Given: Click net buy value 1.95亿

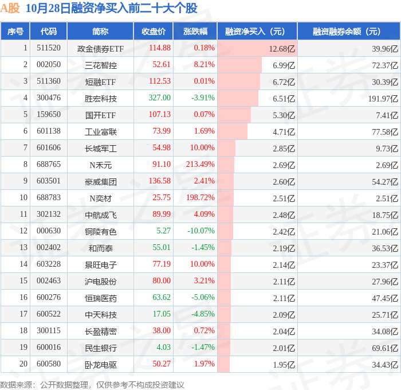Looking at the screenshot, I should [284, 365].
